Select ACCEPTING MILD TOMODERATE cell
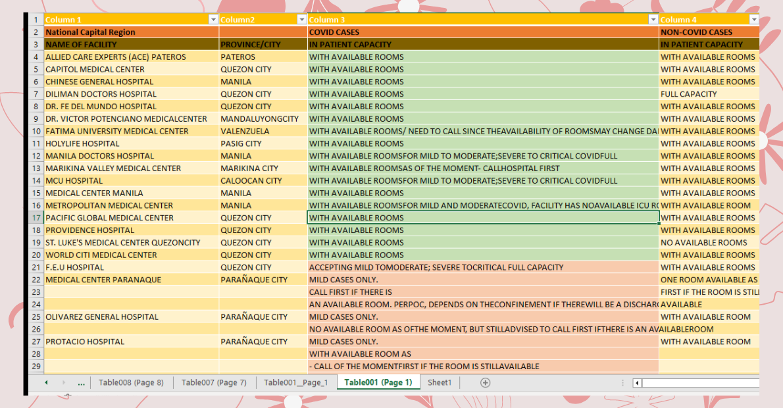Image resolution: width=783 pixels, height=408 pixels. pos(483,267)
